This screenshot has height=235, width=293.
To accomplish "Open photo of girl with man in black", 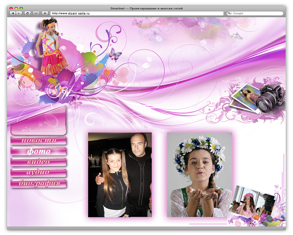I will click(120, 175).
